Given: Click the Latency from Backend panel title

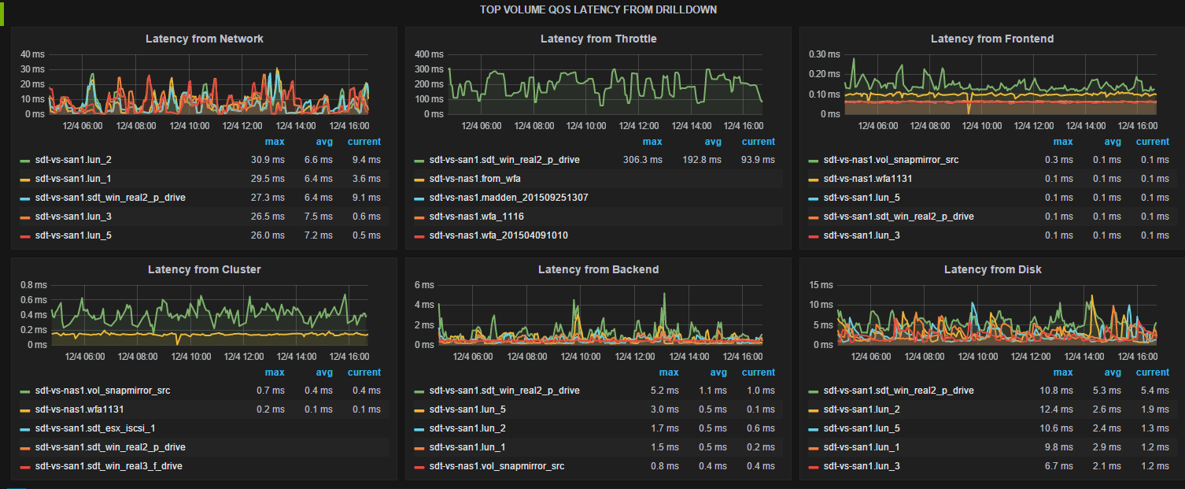Looking at the screenshot, I should pyautogui.click(x=598, y=269).
